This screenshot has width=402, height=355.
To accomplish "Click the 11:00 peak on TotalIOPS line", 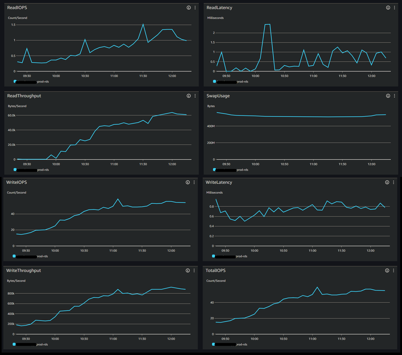I will (x=317, y=287).
